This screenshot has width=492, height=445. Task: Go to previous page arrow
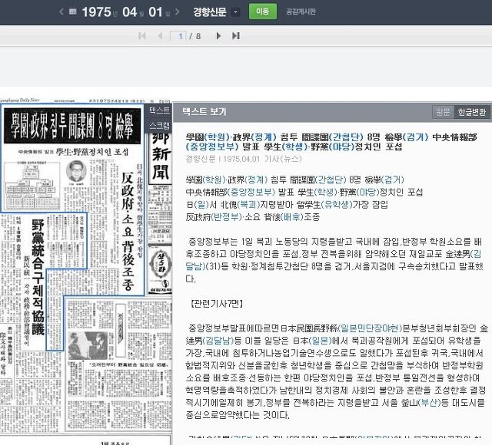[161, 36]
